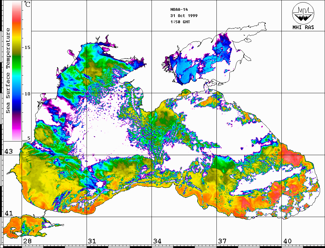Click the legend tick value 5
Screen dimensions: 325x248
point(29,138)
